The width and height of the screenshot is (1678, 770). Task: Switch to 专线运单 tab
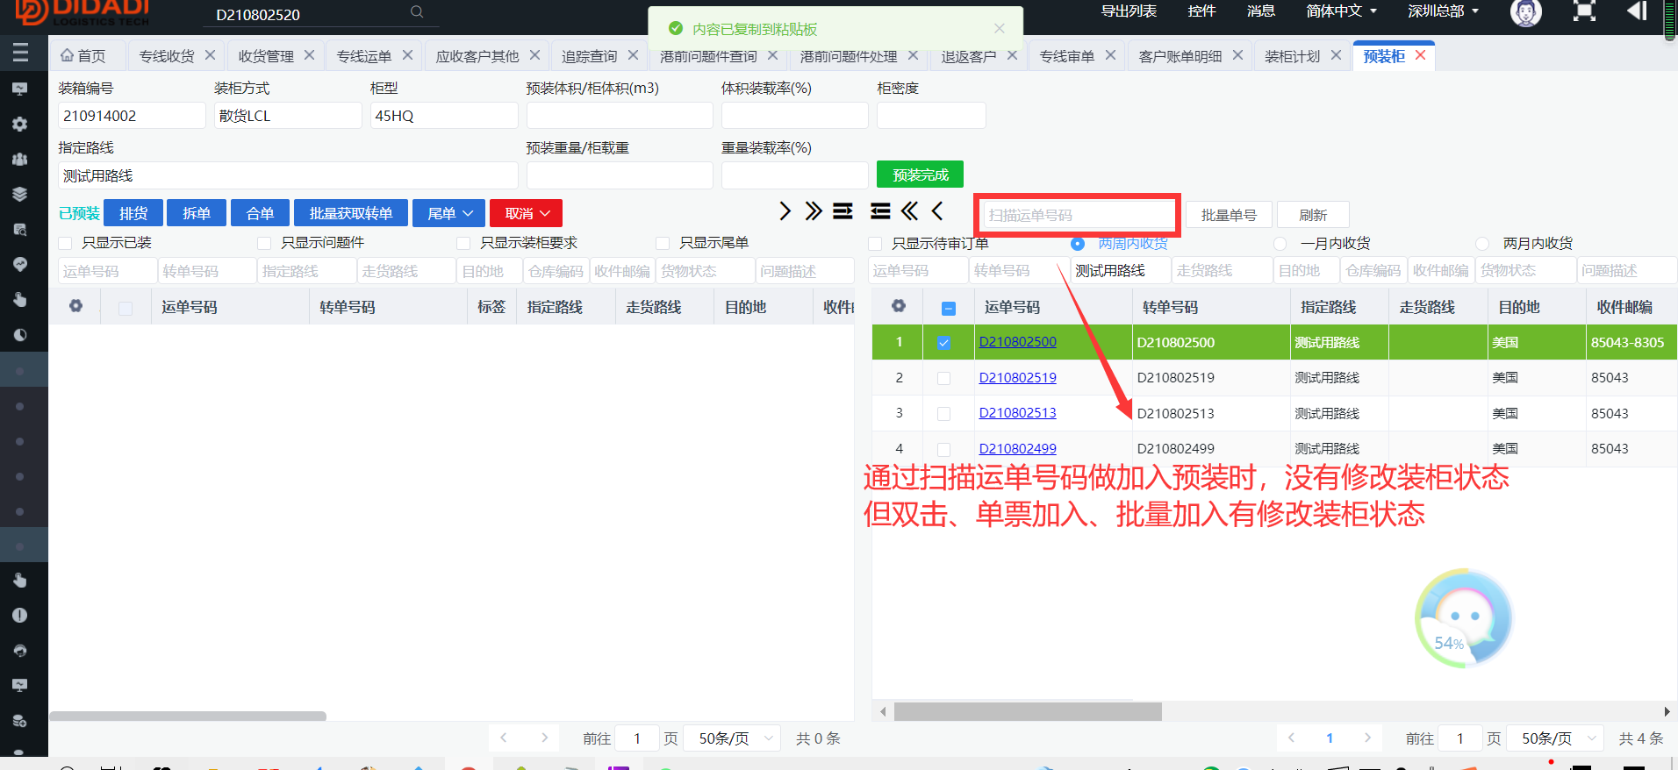pos(364,55)
